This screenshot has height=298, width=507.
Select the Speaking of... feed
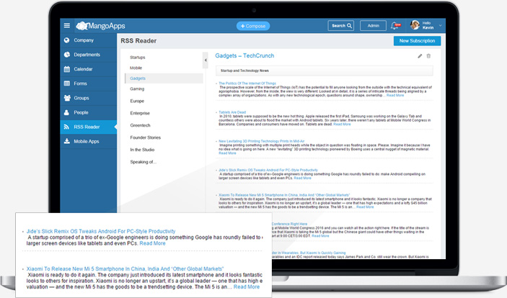coord(143,162)
